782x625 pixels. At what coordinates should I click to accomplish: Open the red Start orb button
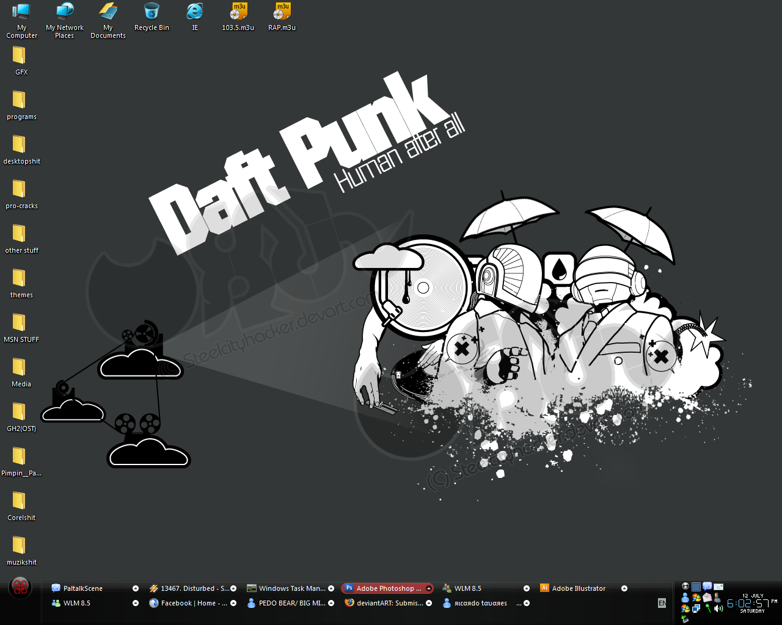tap(21, 587)
